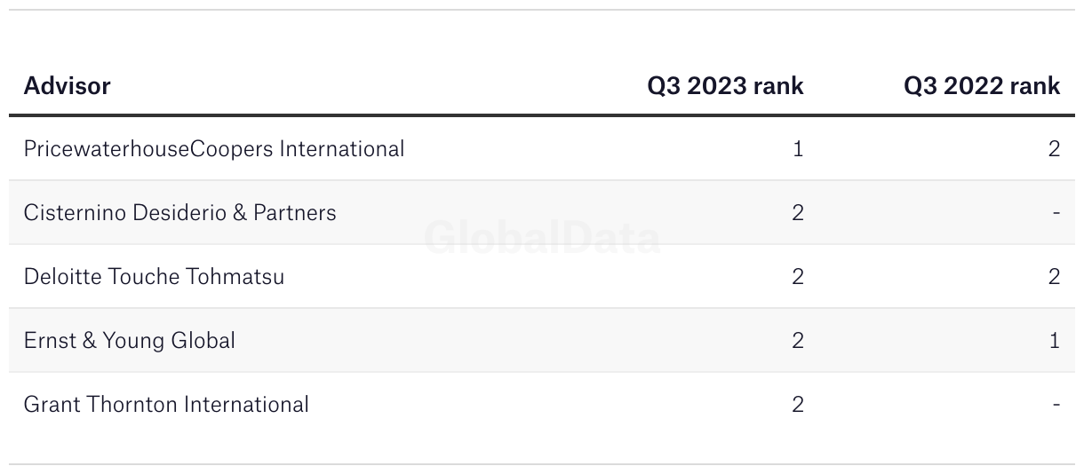Click the ampersand in Ernst & Young
Screen dimensions: 1084x474
pos(89,341)
